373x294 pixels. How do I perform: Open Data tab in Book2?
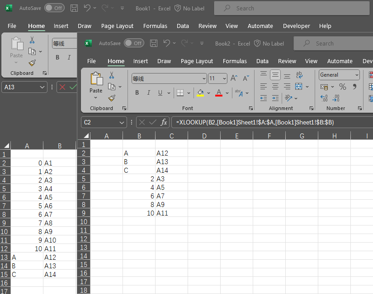pos(262,61)
